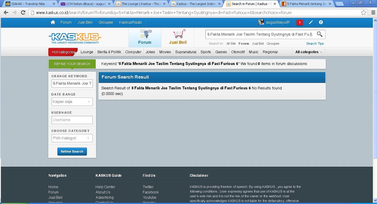Click the browser forward arrow
377x204 pixels.
[x=14, y=13]
